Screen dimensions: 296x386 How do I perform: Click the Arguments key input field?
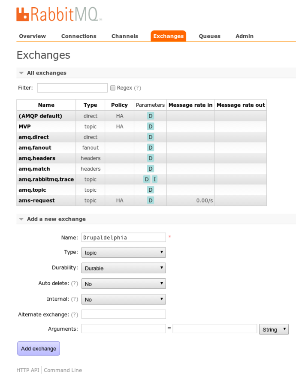pyautogui.click(x=124, y=329)
